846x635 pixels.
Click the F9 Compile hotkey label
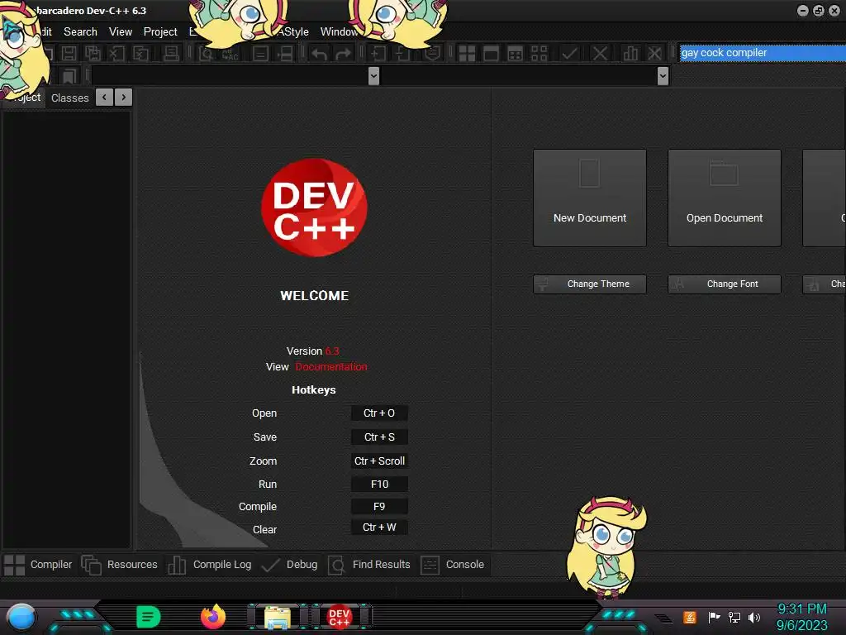(379, 506)
